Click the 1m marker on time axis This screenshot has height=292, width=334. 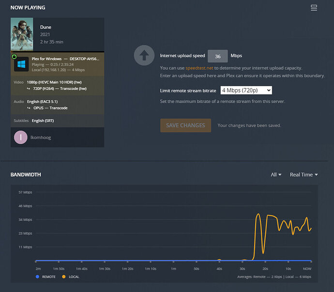(174, 269)
